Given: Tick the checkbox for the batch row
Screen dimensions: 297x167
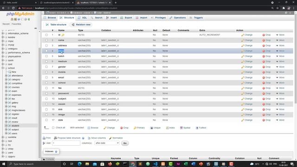Looking at the screenshot, I should (46, 56).
